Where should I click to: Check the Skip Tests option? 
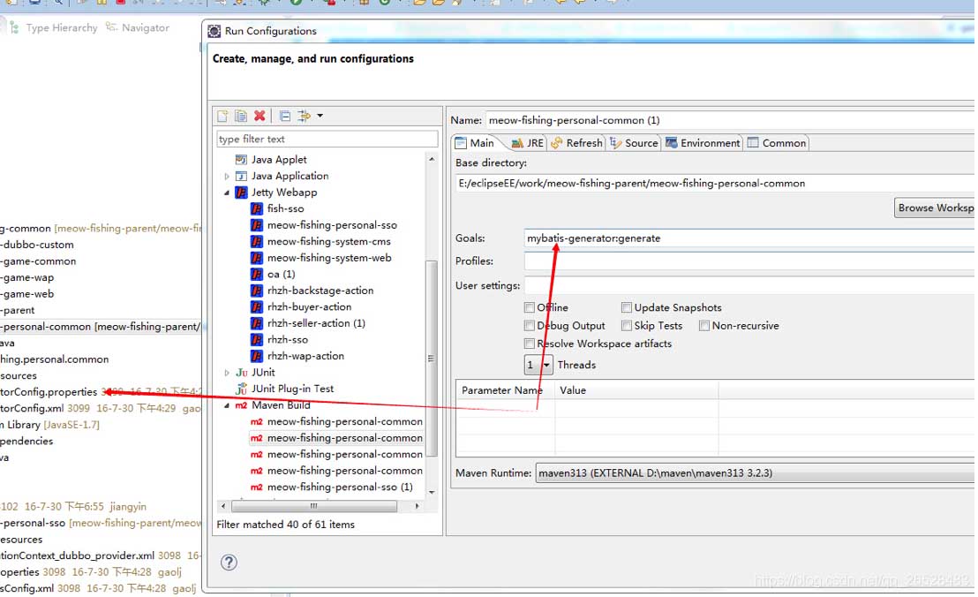pyautogui.click(x=626, y=326)
